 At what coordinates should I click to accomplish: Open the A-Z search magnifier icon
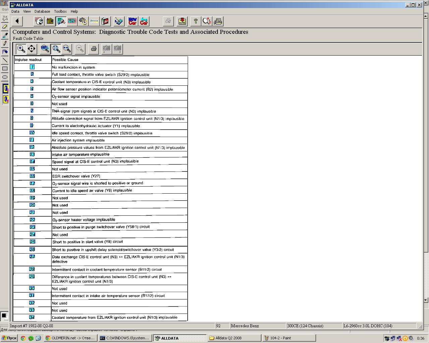click(x=207, y=21)
